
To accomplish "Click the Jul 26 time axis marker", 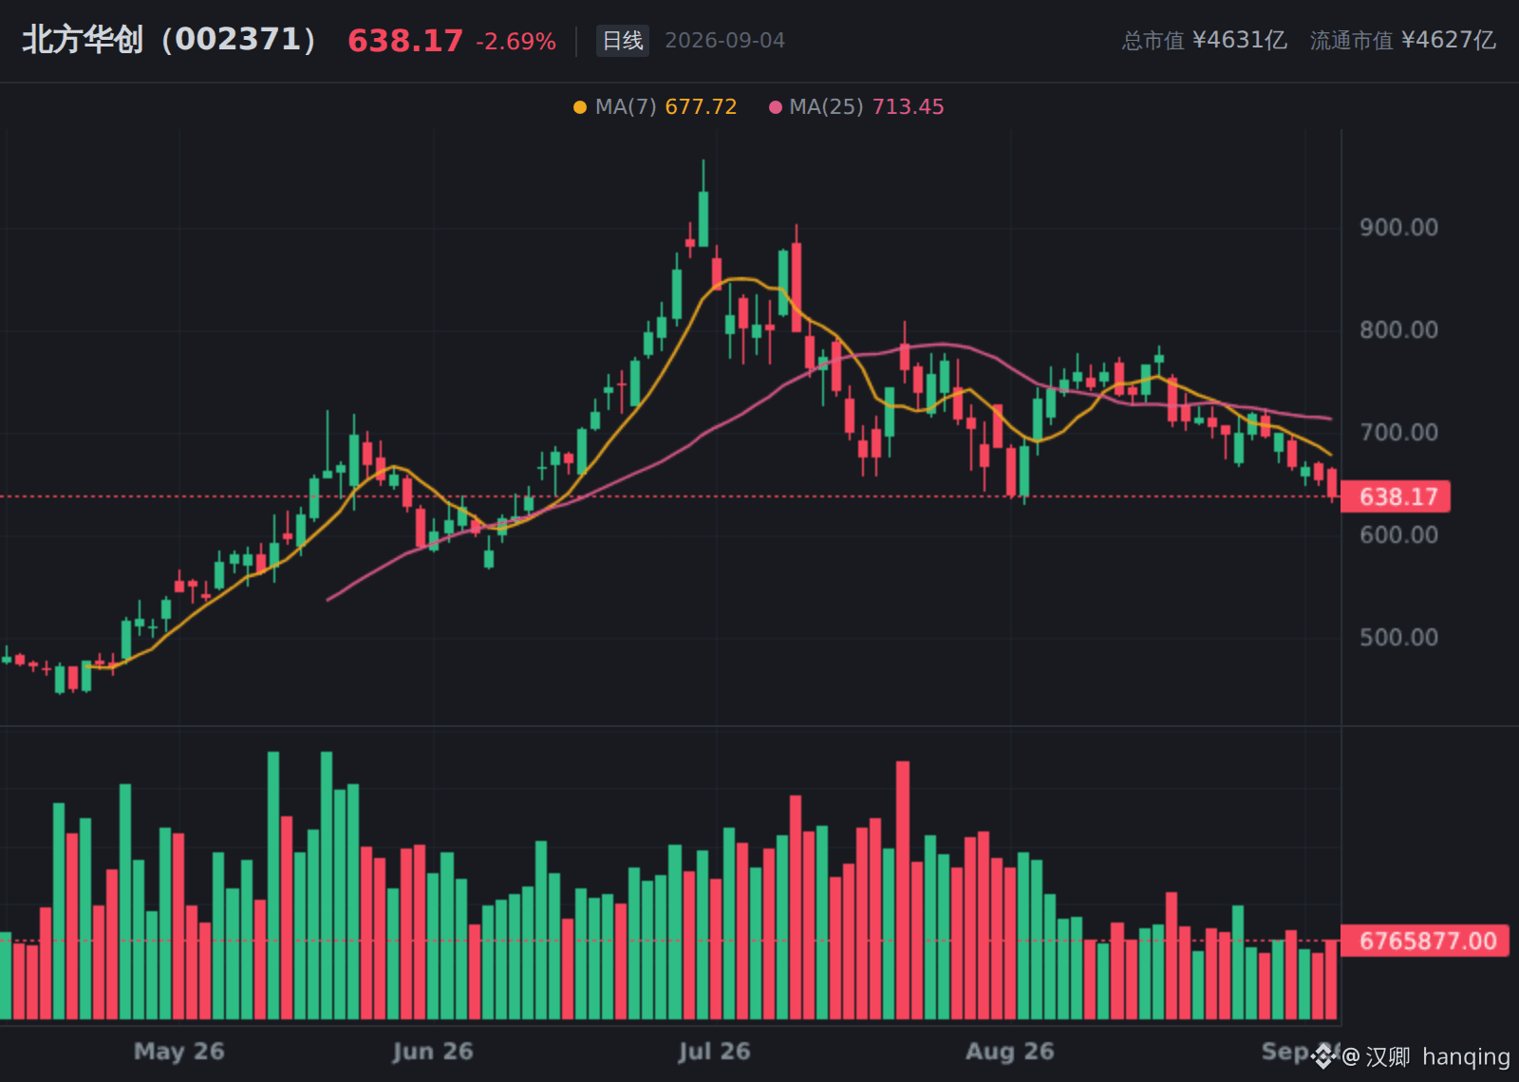I will click(x=714, y=1052).
